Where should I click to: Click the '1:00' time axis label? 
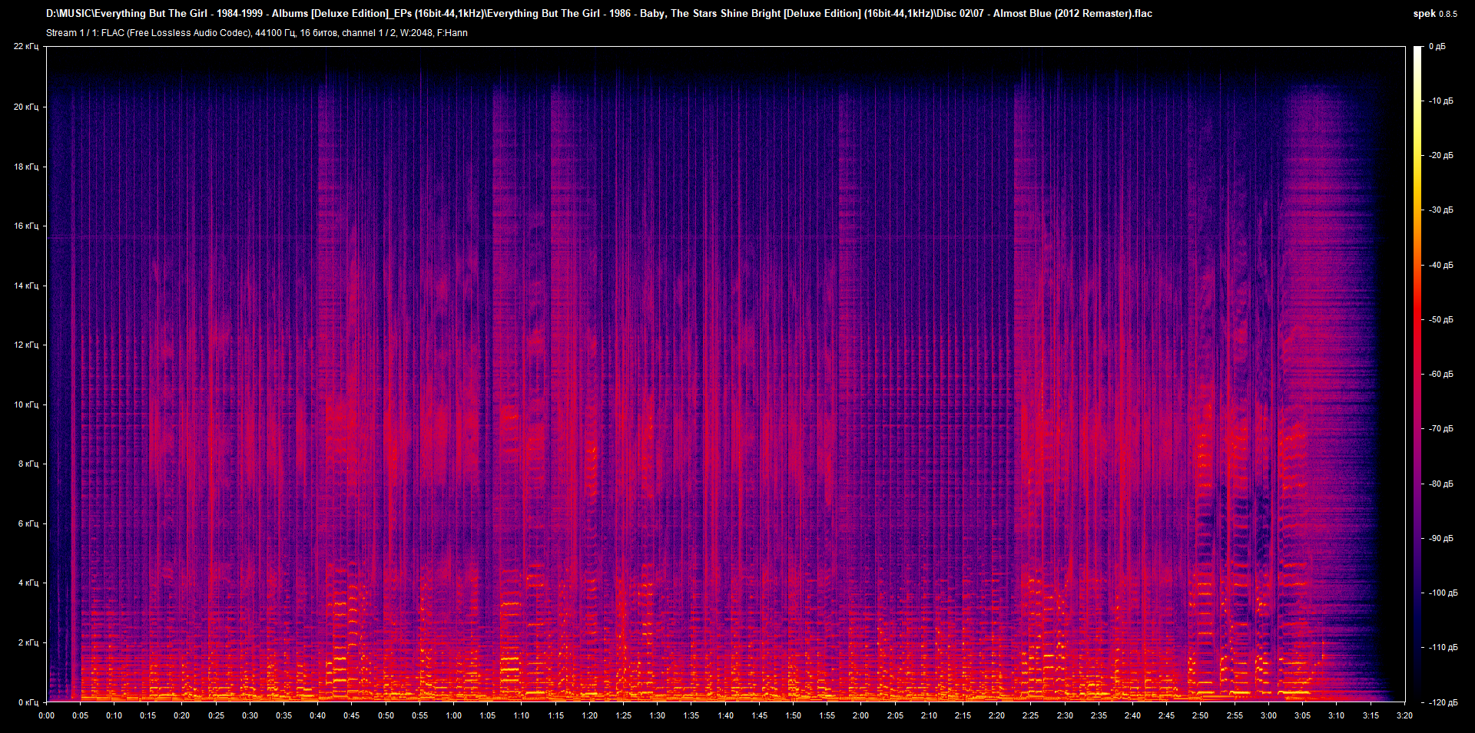pyautogui.click(x=454, y=715)
